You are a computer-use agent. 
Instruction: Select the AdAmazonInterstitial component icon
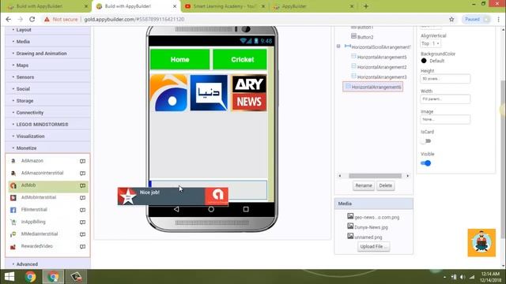coord(13,174)
